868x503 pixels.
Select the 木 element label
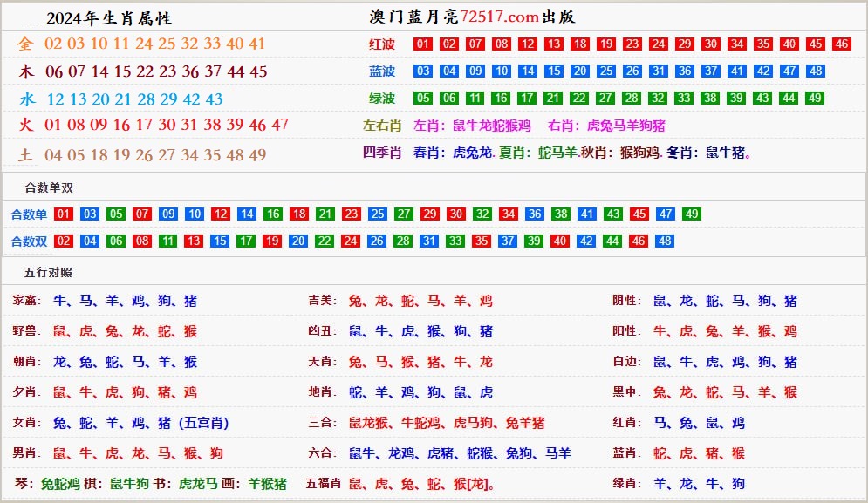(25, 71)
